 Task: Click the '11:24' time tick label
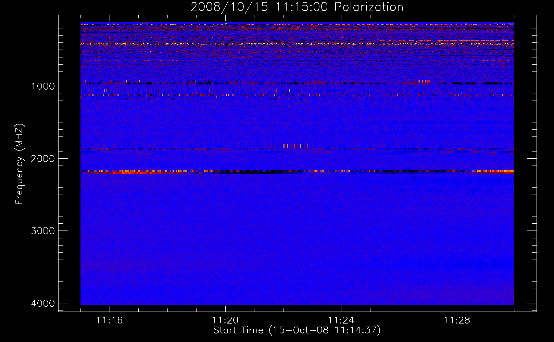(341, 320)
